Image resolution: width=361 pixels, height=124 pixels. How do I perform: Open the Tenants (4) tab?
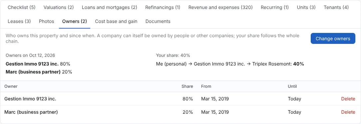tap(336, 7)
